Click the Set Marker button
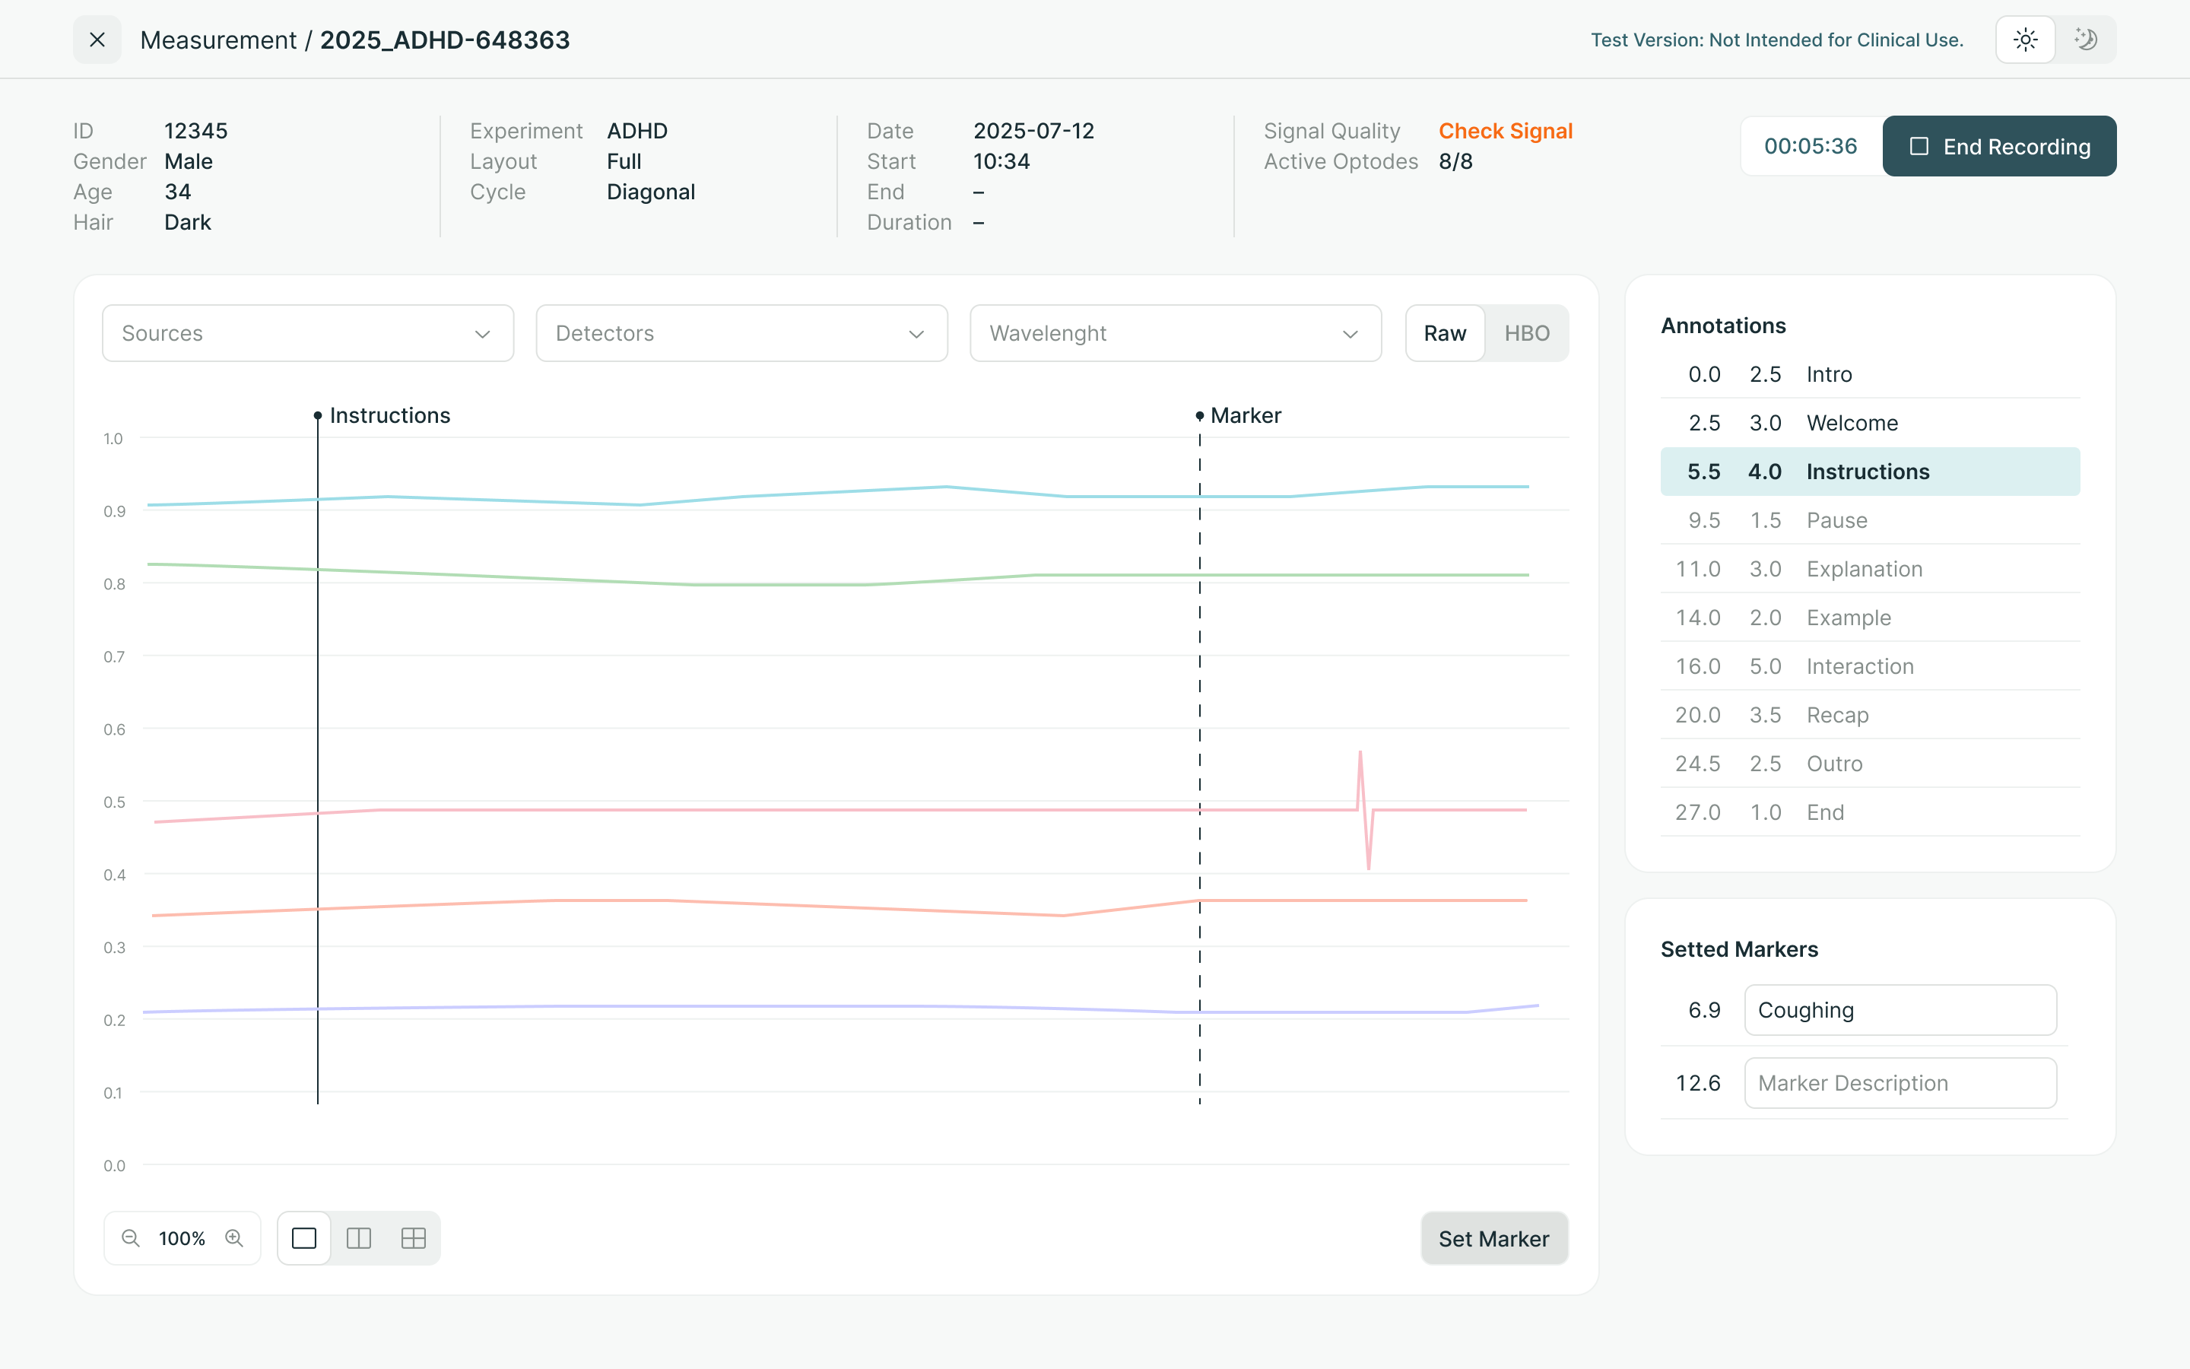Image resolution: width=2190 pixels, height=1369 pixels. click(x=1493, y=1239)
